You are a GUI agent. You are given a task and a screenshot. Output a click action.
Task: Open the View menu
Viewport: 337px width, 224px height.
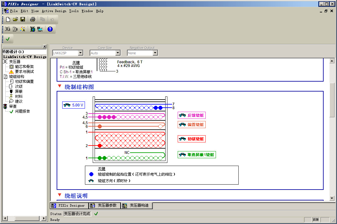pyautogui.click(x=35, y=11)
